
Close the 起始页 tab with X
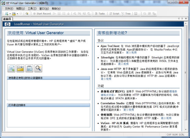186,19
